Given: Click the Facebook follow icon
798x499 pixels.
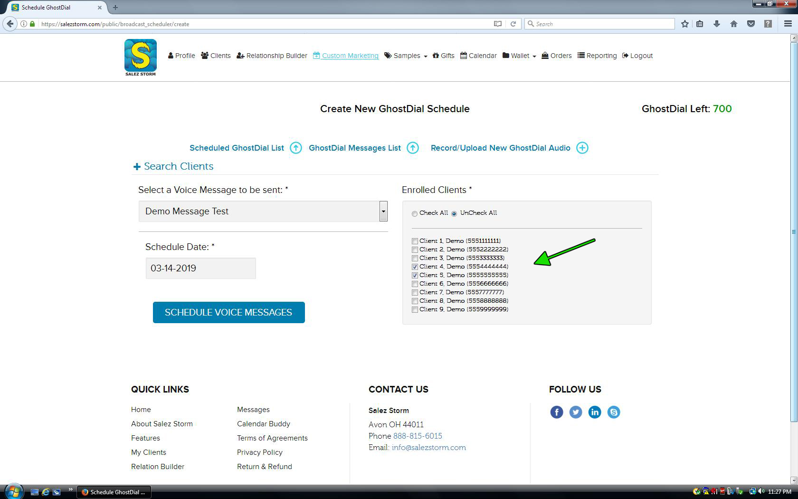Looking at the screenshot, I should (x=557, y=412).
